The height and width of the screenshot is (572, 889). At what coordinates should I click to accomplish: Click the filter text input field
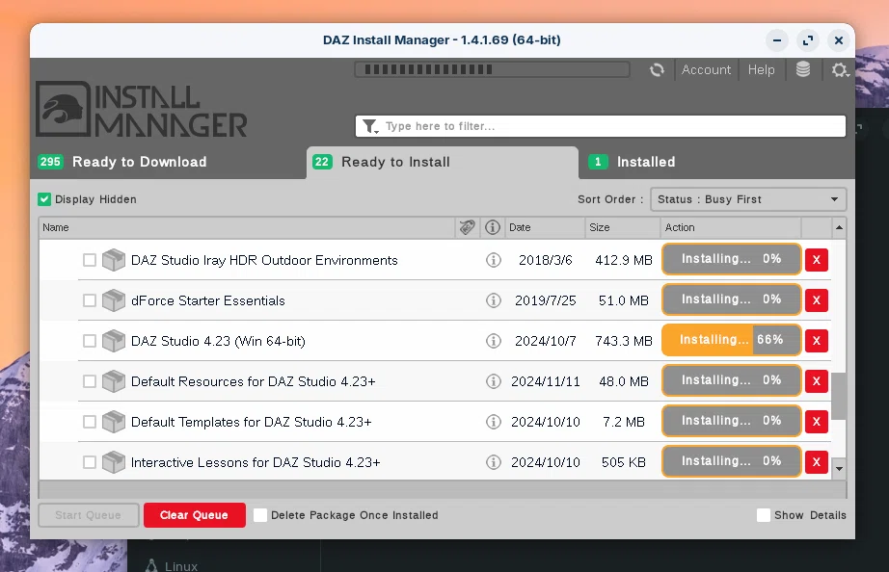tap(601, 126)
